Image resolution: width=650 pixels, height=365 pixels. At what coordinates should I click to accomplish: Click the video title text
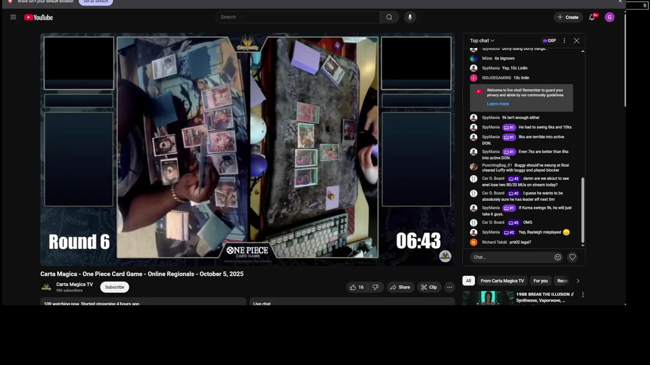tap(142, 274)
